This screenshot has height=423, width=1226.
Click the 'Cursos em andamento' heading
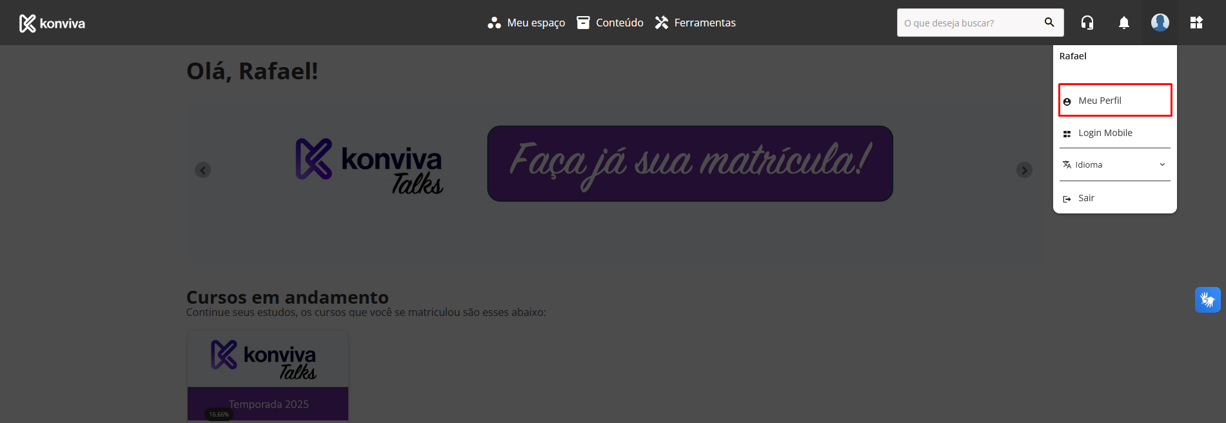pos(288,297)
